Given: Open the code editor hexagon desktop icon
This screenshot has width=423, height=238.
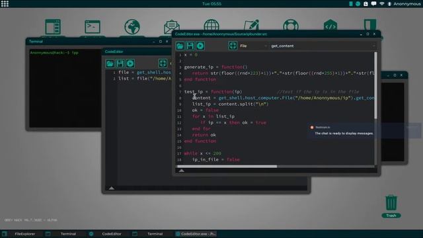Looking at the screenshot, I should pos(330,25).
